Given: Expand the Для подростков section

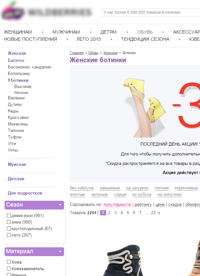Looking at the screenshot, I should 25,193.
